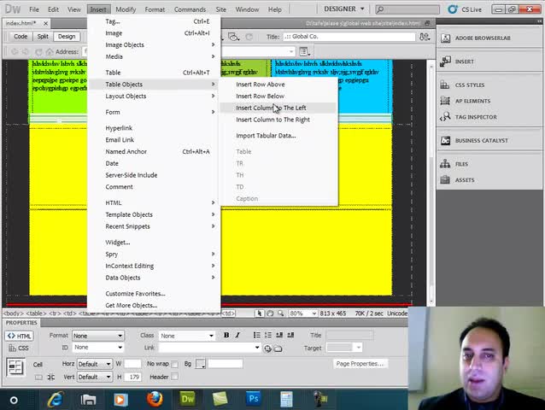The height and width of the screenshot is (410, 545).
Task: Click the Ordered List icon
Action: [268, 335]
